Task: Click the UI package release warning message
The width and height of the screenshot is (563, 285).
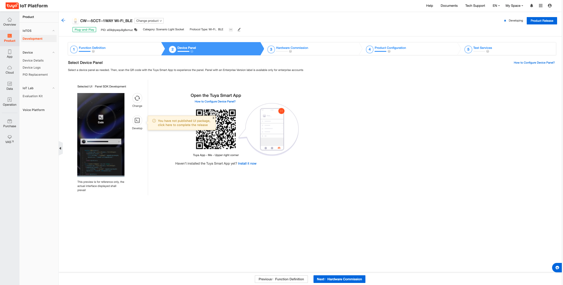Action: (184, 123)
